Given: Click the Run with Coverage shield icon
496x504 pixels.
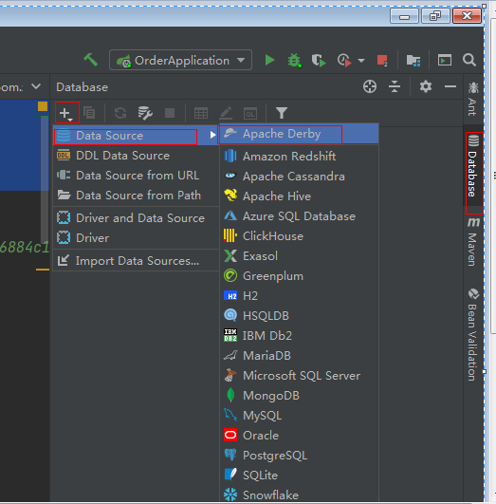Looking at the screenshot, I should 319,60.
